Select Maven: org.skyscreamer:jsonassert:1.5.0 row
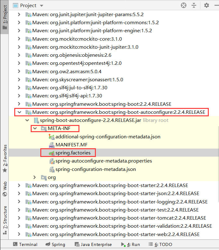This screenshot has width=219, height=250. click(x=78, y=80)
